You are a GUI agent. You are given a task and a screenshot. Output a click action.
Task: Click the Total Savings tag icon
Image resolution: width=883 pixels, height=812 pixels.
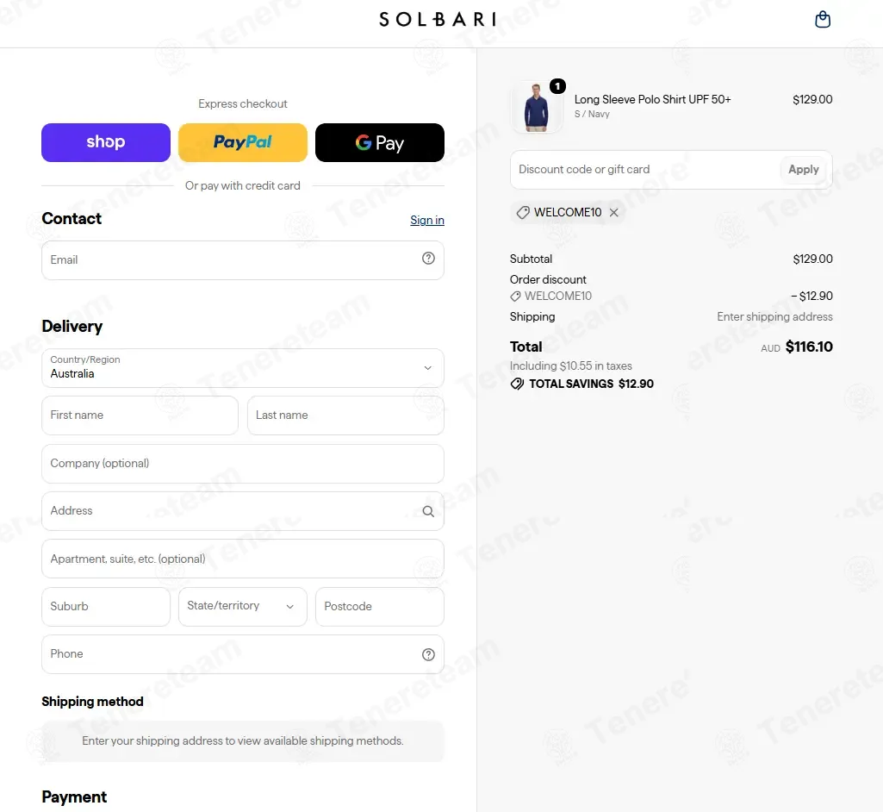pyautogui.click(x=517, y=384)
